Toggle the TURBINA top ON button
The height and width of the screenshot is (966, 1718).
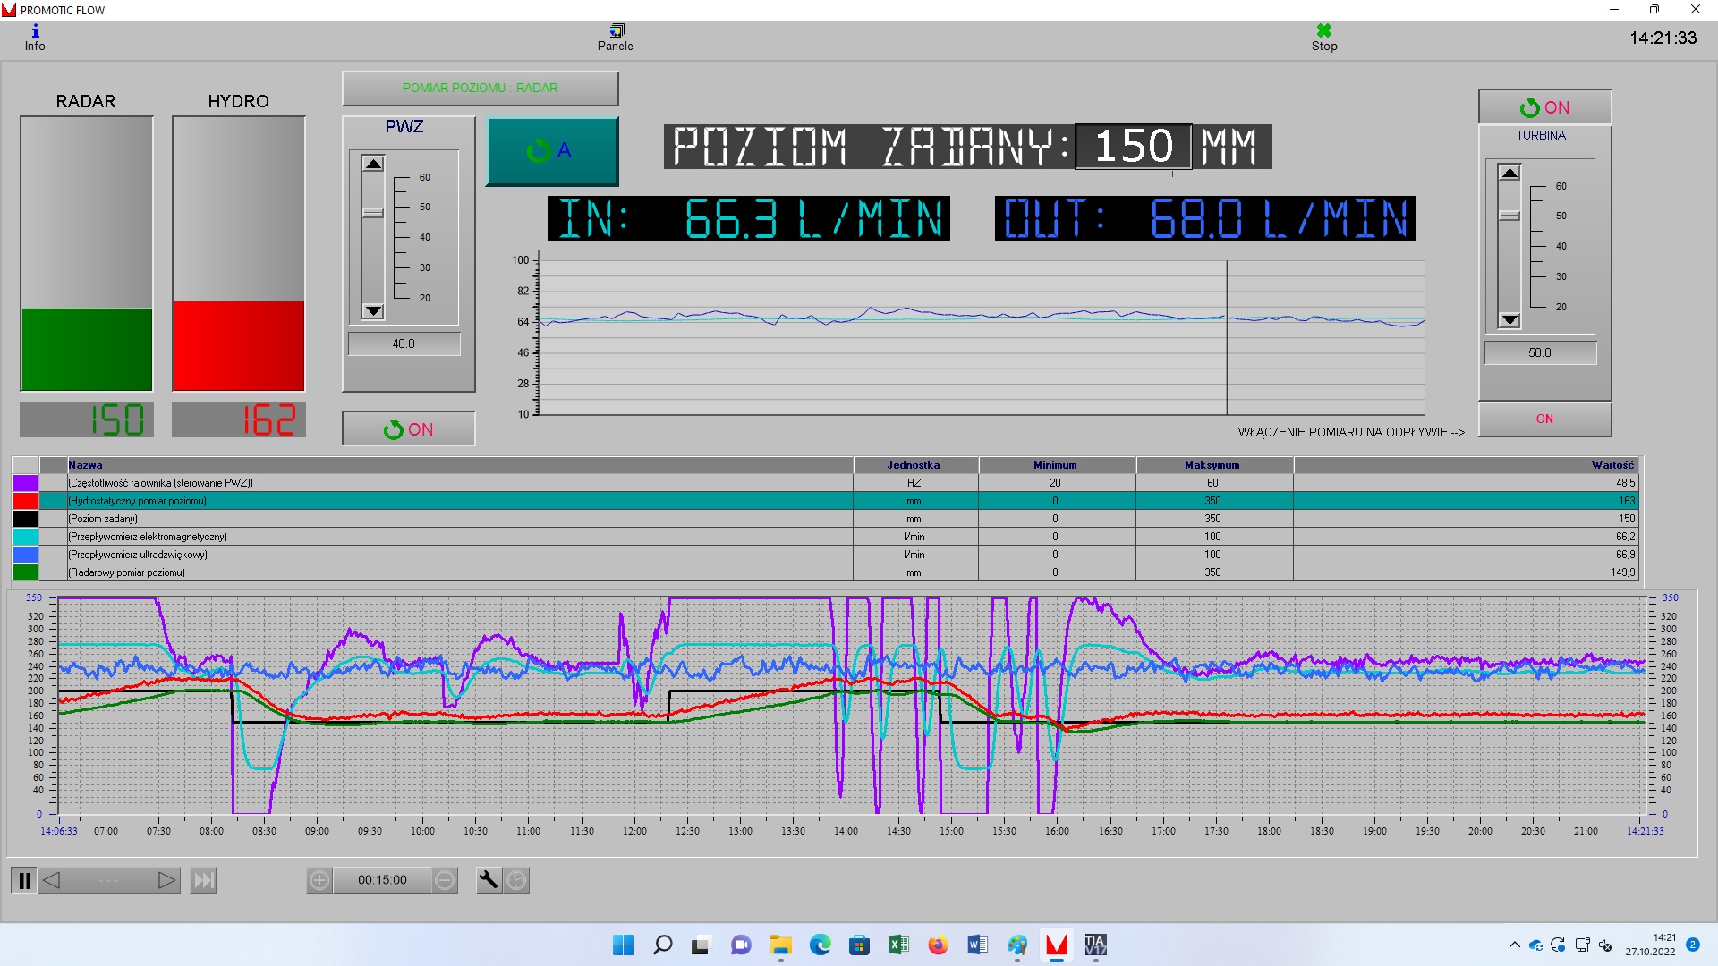pos(1544,107)
